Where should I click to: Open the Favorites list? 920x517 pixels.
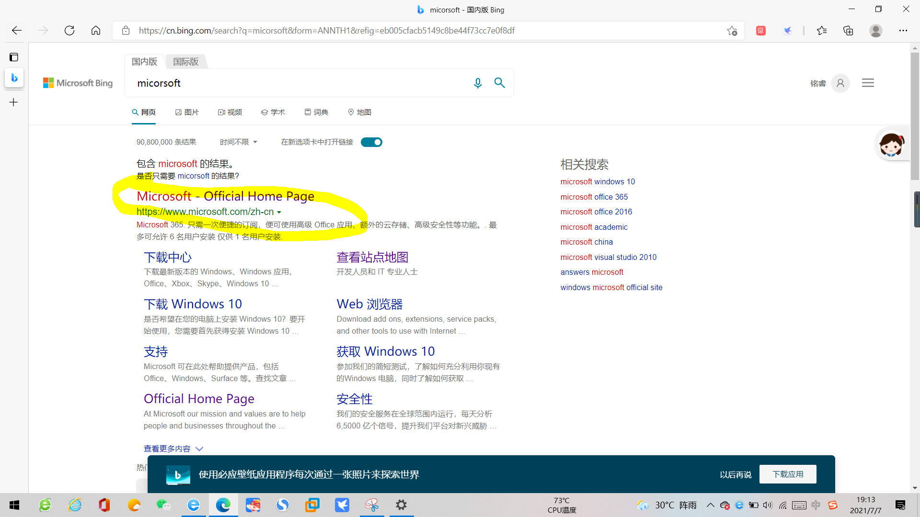[822, 31]
